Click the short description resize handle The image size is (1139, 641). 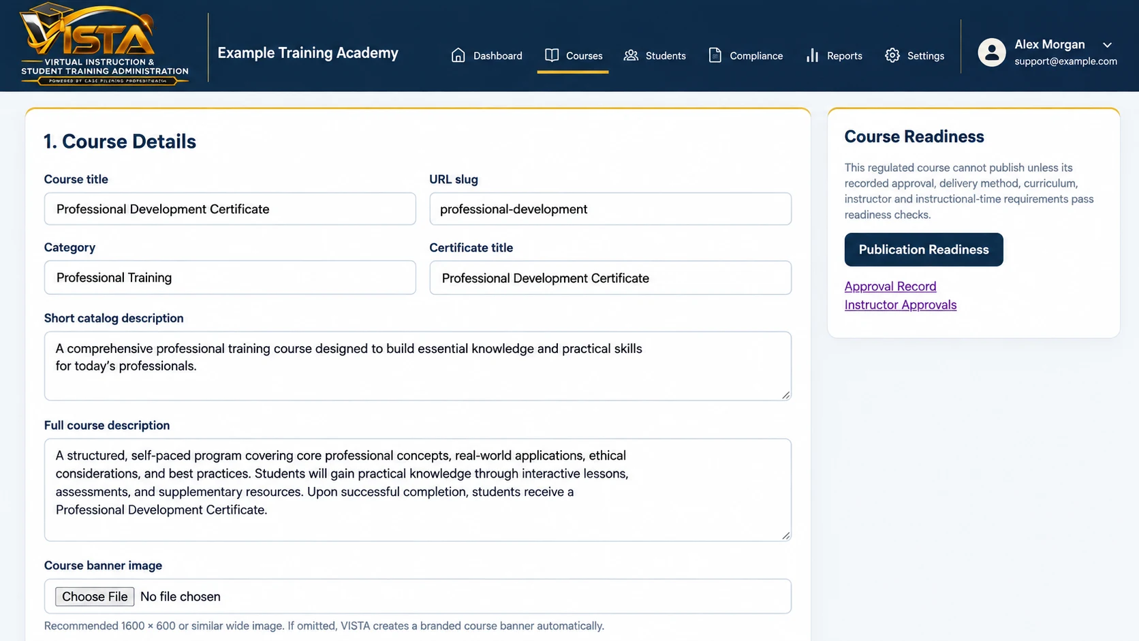[785, 395]
